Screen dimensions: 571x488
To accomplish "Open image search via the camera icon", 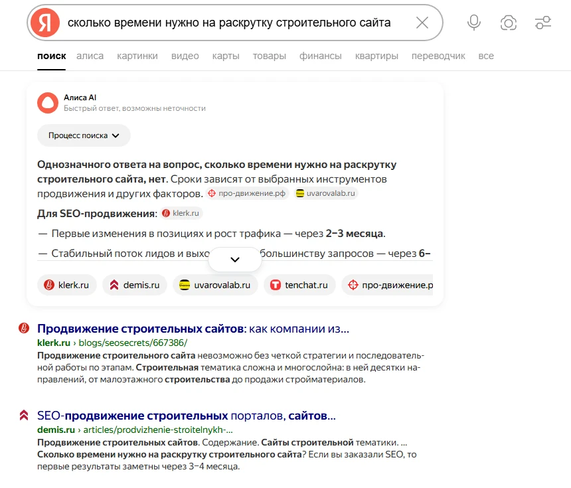I will 508,23.
